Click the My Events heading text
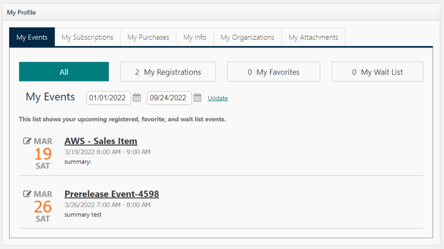This screenshot has height=249, width=444. (x=50, y=97)
